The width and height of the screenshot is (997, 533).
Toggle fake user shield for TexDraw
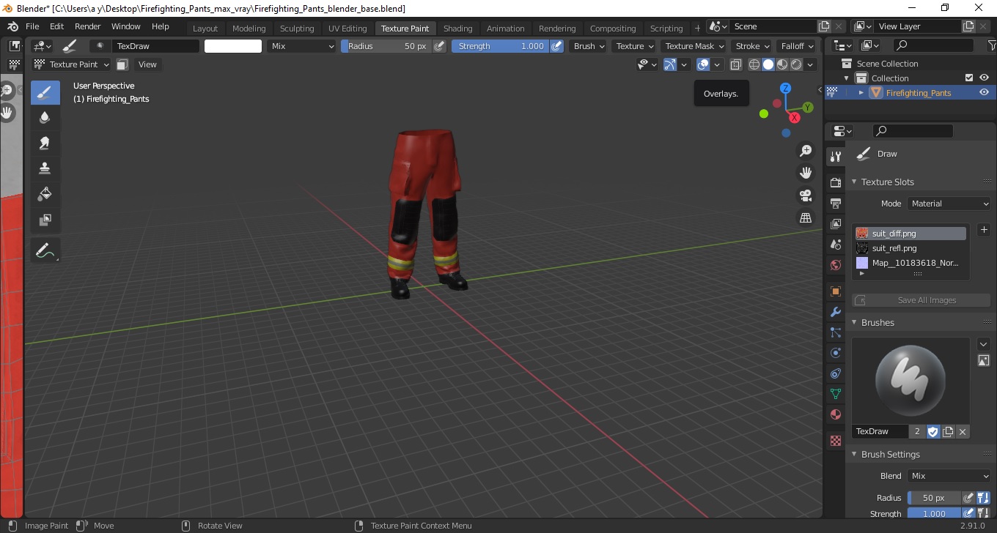click(933, 431)
